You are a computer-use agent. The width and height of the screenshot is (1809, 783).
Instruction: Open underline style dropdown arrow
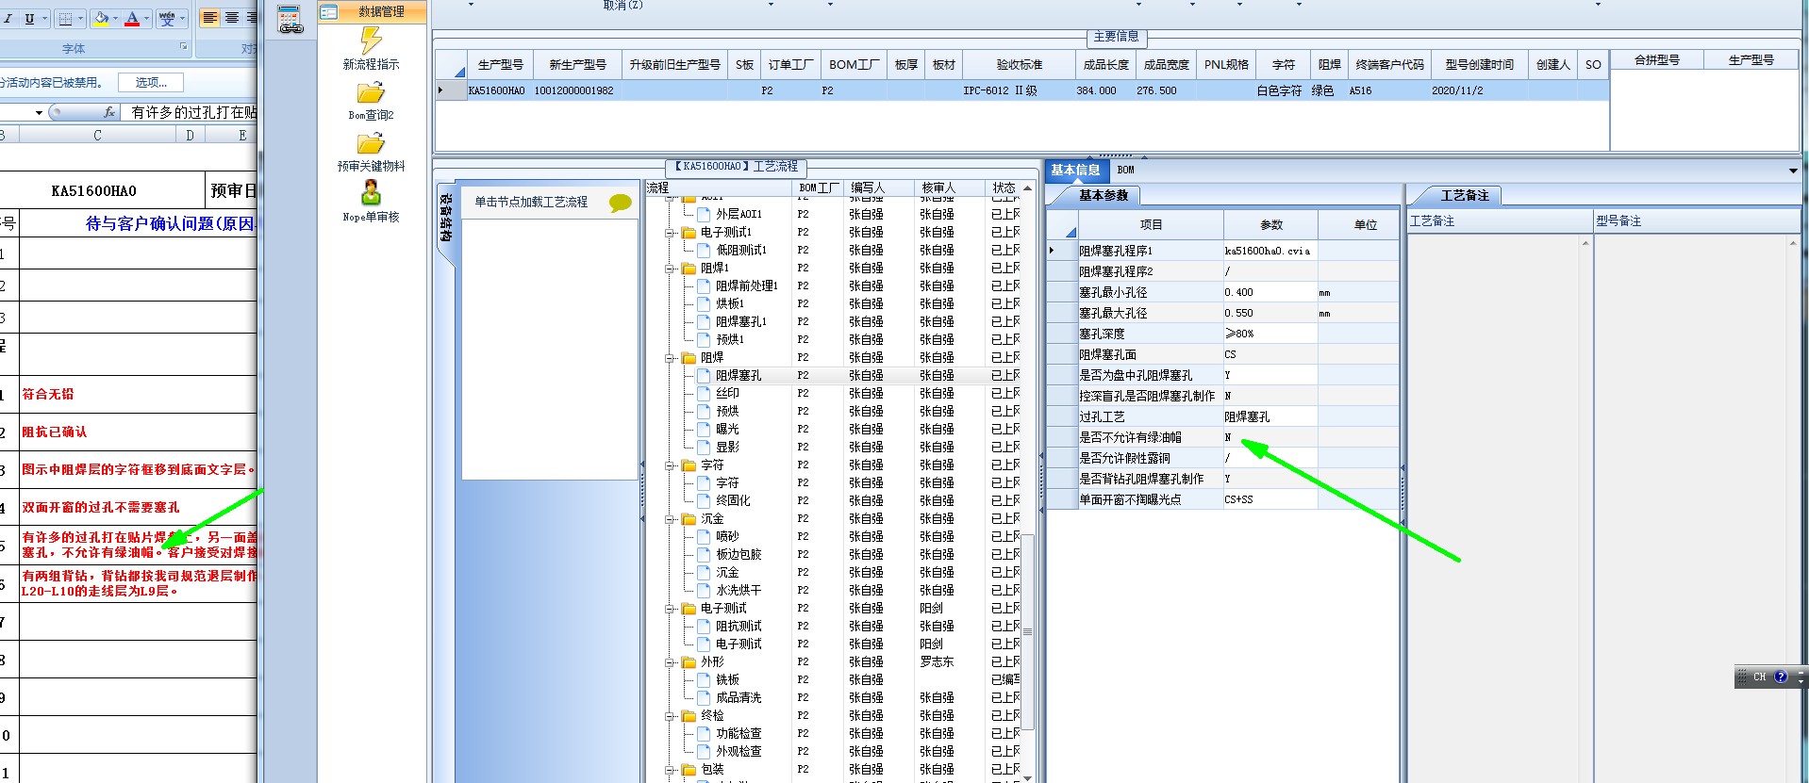(44, 18)
